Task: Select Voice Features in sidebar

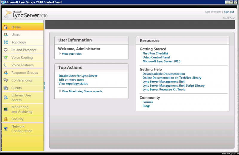Action: click(23, 65)
